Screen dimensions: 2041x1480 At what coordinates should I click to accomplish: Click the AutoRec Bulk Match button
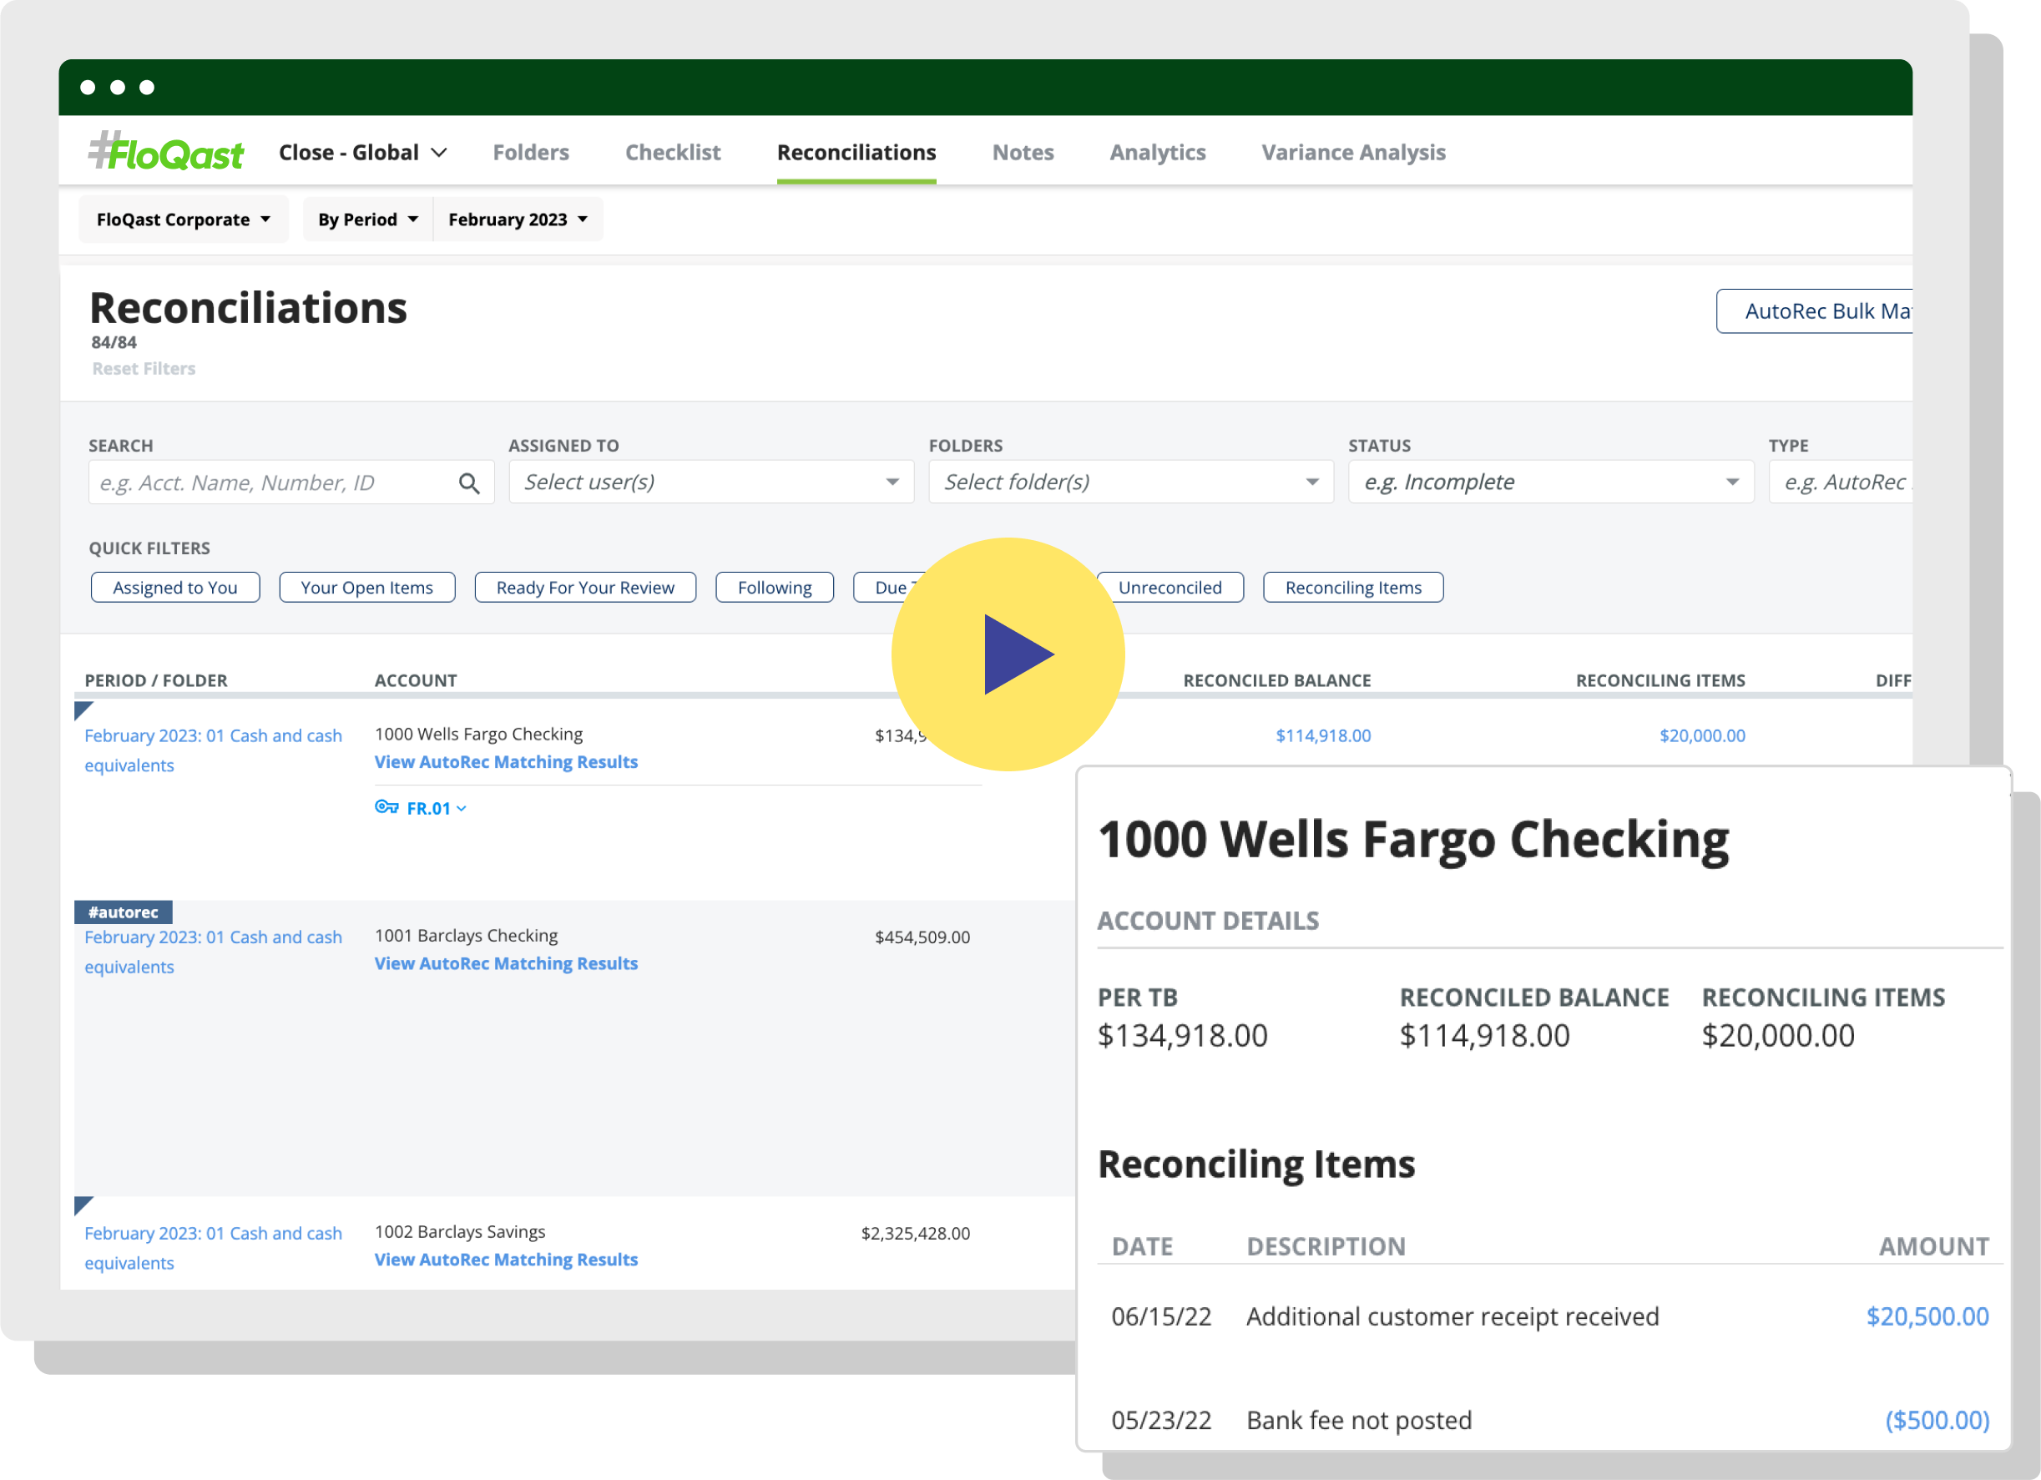[1814, 311]
